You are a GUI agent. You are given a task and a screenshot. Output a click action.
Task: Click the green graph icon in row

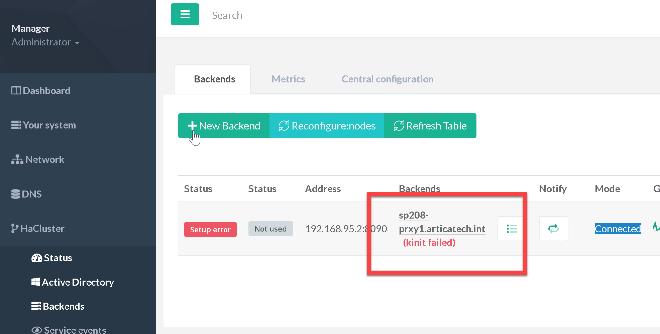[x=656, y=227]
